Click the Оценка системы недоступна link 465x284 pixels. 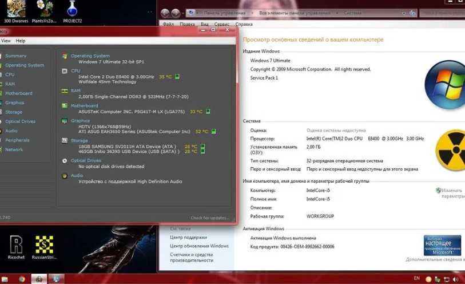[x=336, y=131]
